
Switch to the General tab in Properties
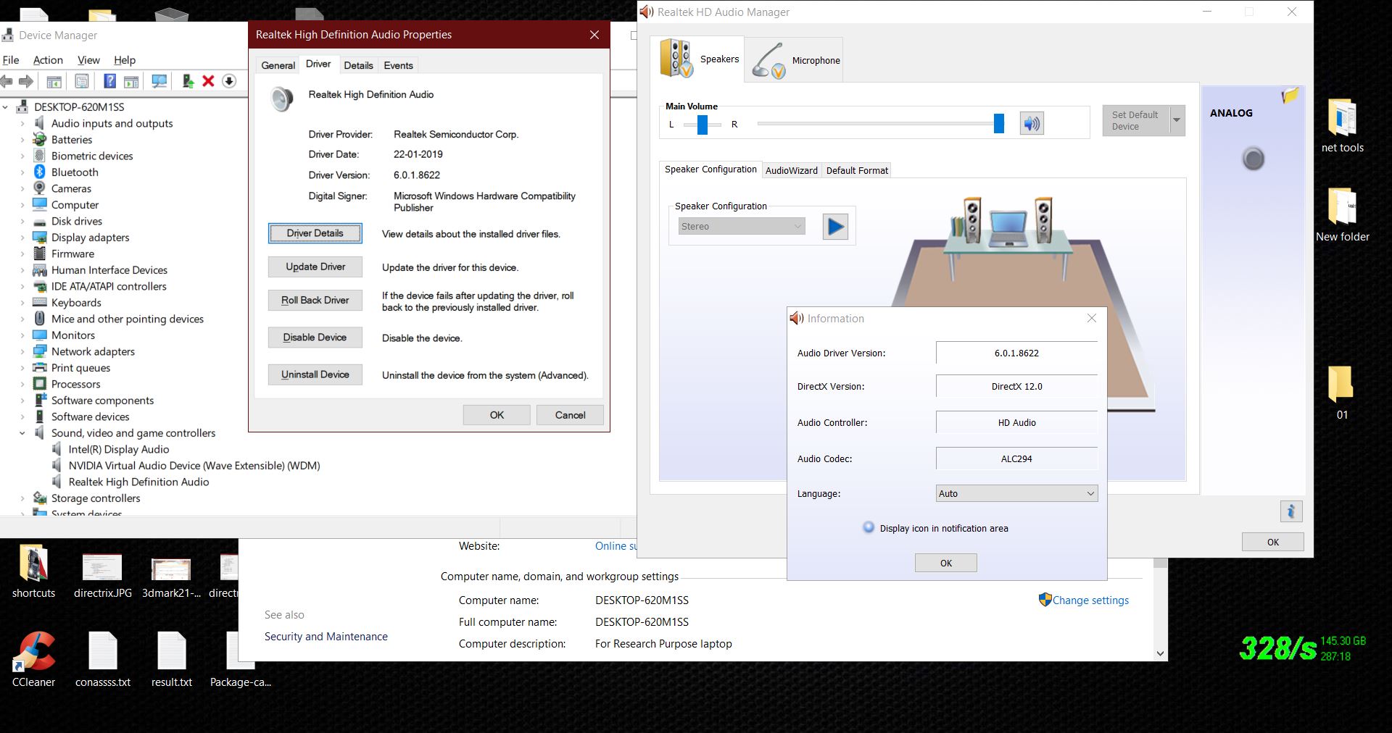point(278,65)
